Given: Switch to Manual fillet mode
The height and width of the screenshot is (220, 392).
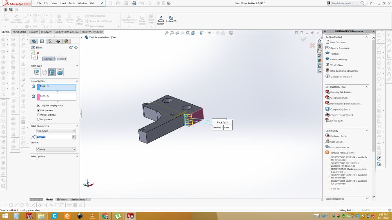Looking at the screenshot, I should point(49,59).
